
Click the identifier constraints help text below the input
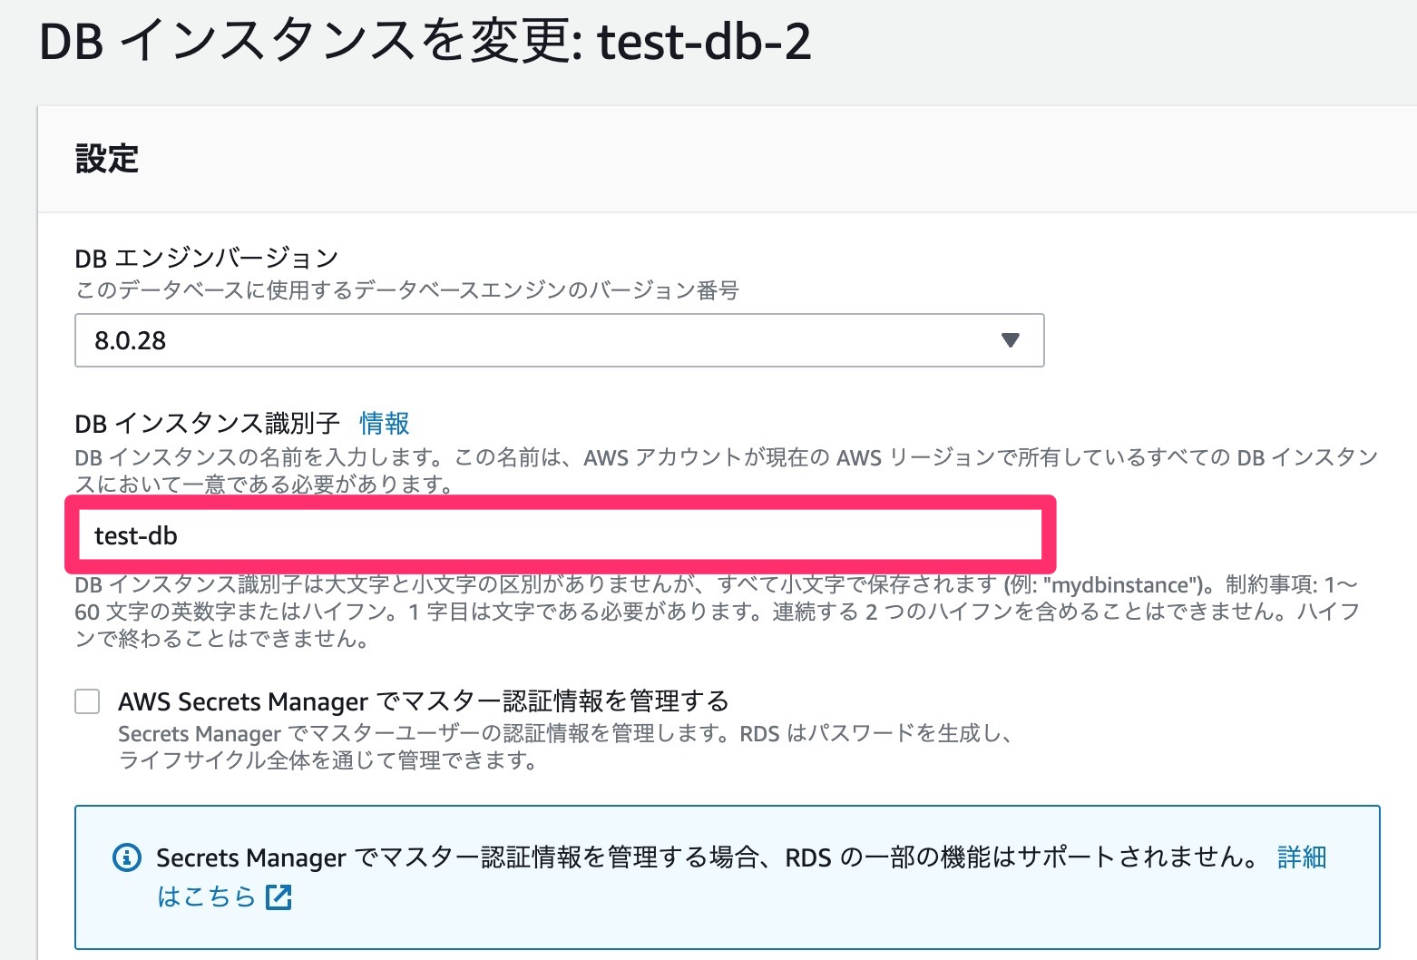point(717,612)
